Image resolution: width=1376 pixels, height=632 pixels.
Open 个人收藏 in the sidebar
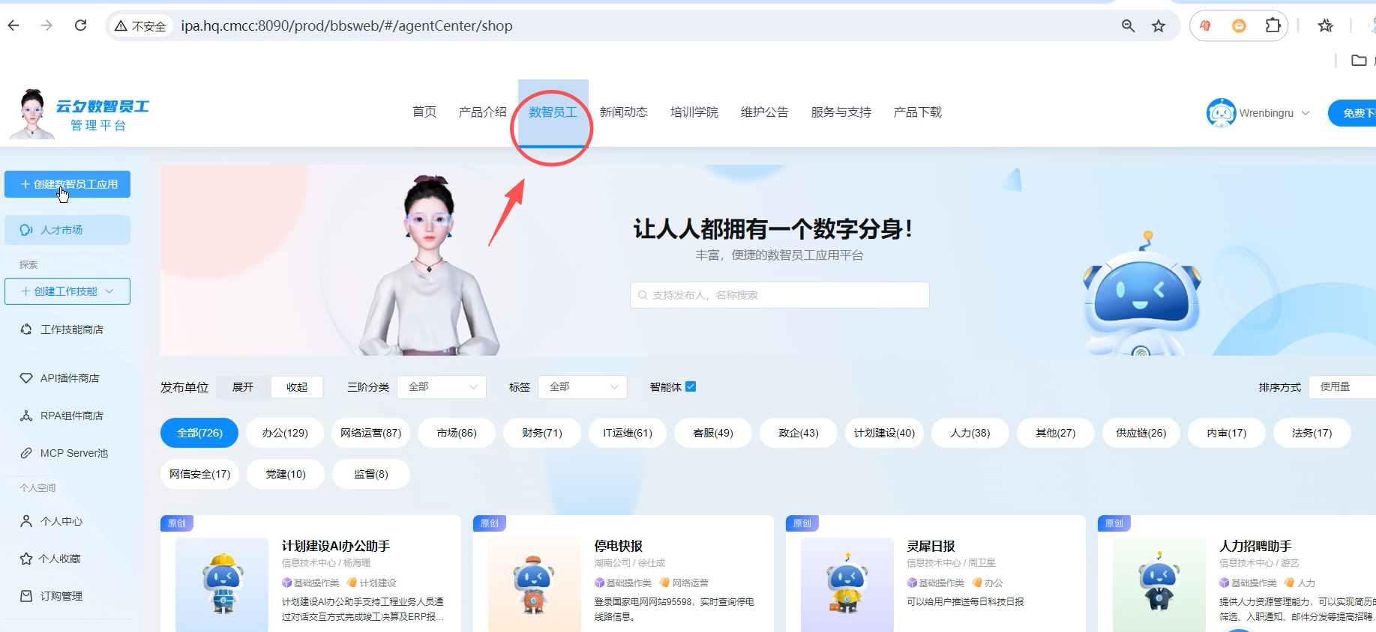click(67, 559)
